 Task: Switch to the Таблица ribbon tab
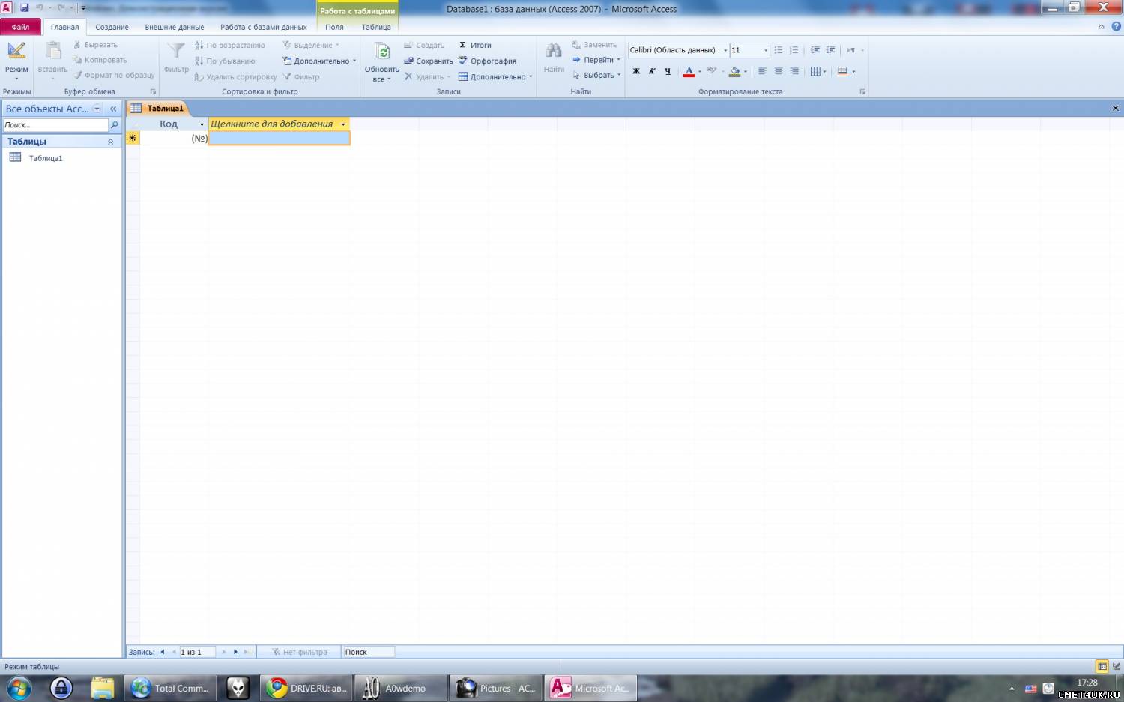376,27
